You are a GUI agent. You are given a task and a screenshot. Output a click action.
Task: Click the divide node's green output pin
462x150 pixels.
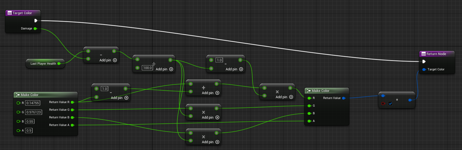coord(170,60)
